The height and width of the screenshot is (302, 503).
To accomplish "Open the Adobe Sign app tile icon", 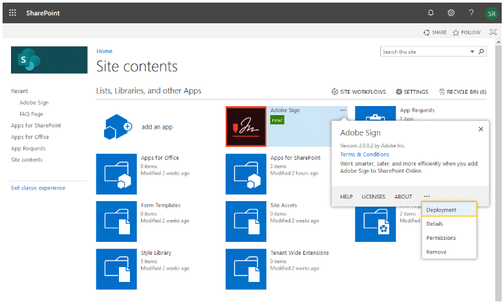I will [246, 127].
